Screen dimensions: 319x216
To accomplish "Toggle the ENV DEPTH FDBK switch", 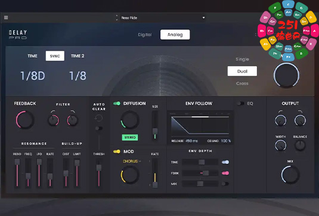I will tap(225, 173).
